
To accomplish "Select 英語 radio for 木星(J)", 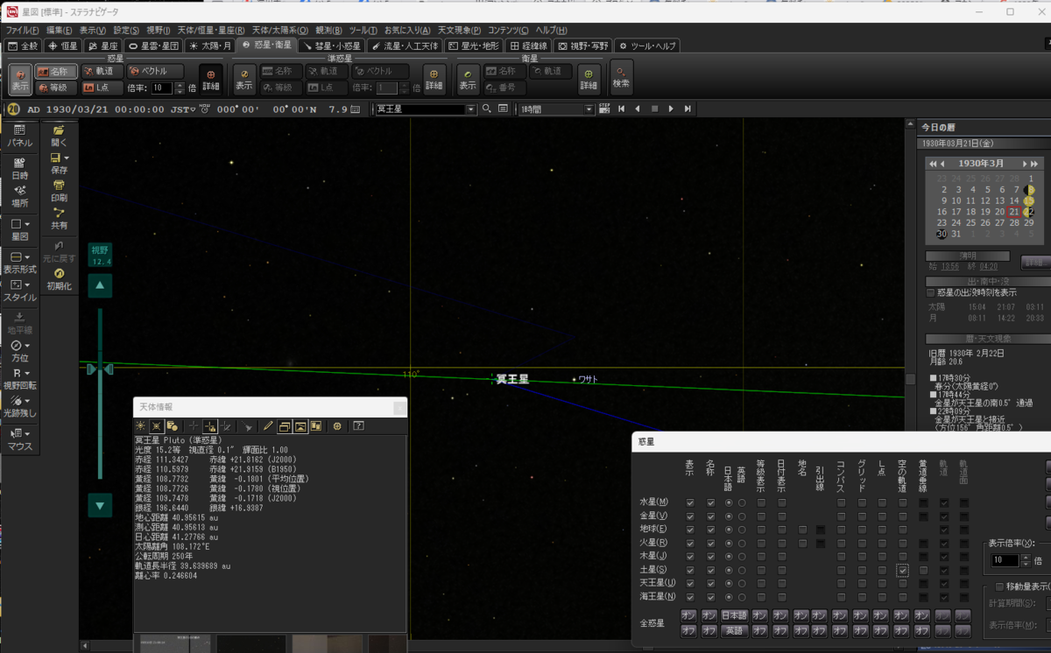I will click(742, 557).
